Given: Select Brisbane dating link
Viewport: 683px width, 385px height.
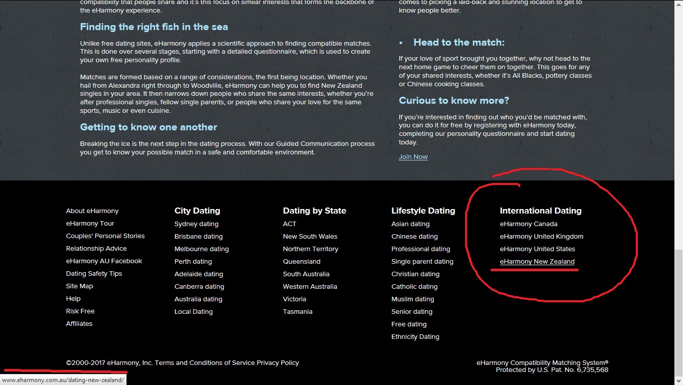Looking at the screenshot, I should (198, 237).
